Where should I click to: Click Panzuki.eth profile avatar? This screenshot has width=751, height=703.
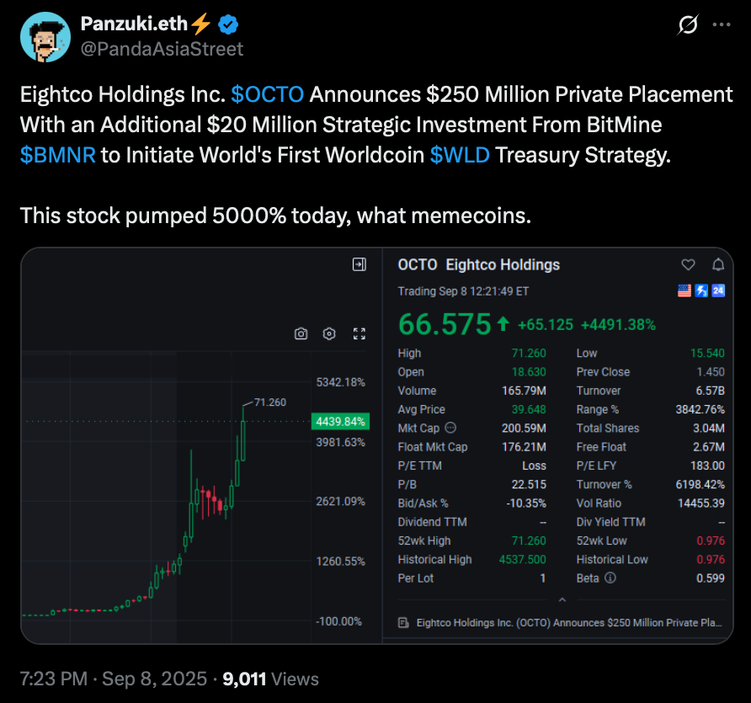pos(45,37)
